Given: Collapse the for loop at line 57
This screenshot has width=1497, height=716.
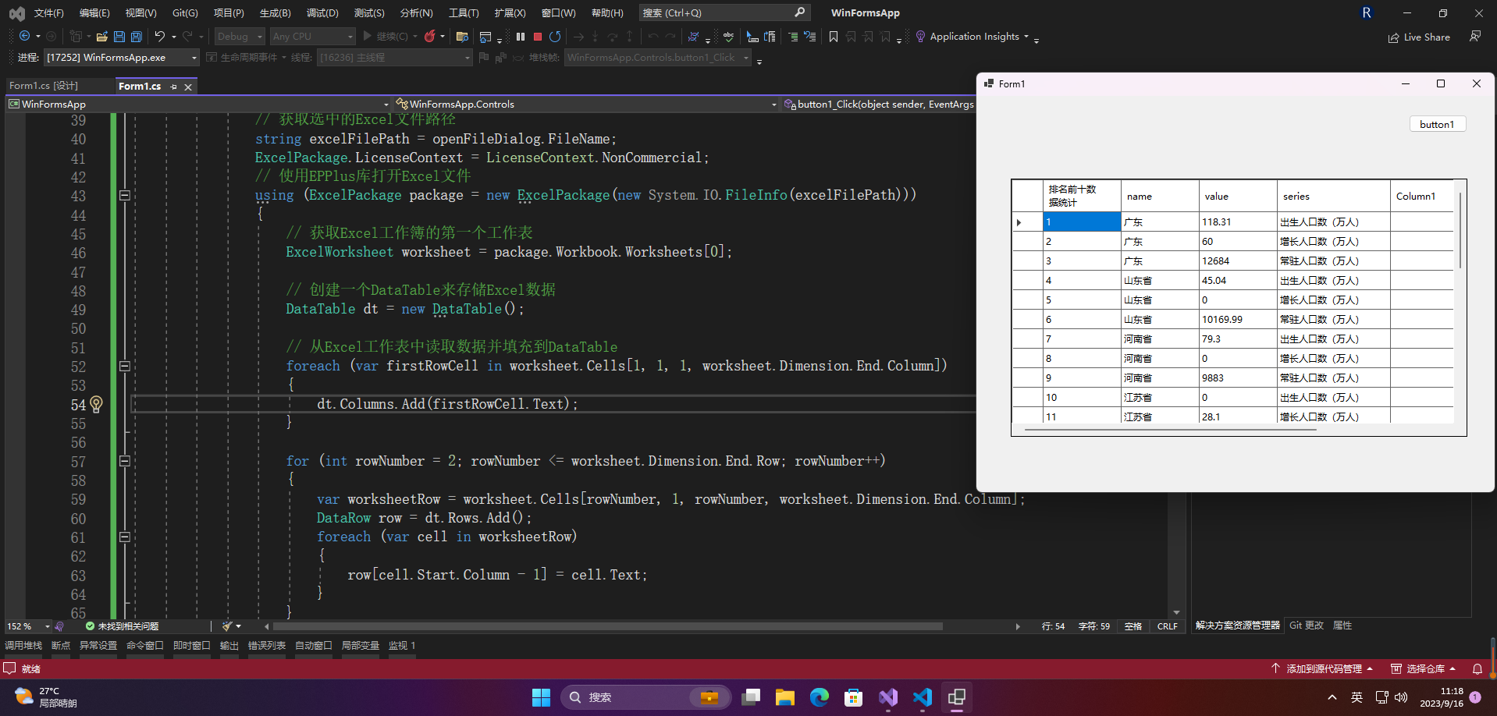Looking at the screenshot, I should pyautogui.click(x=125, y=461).
